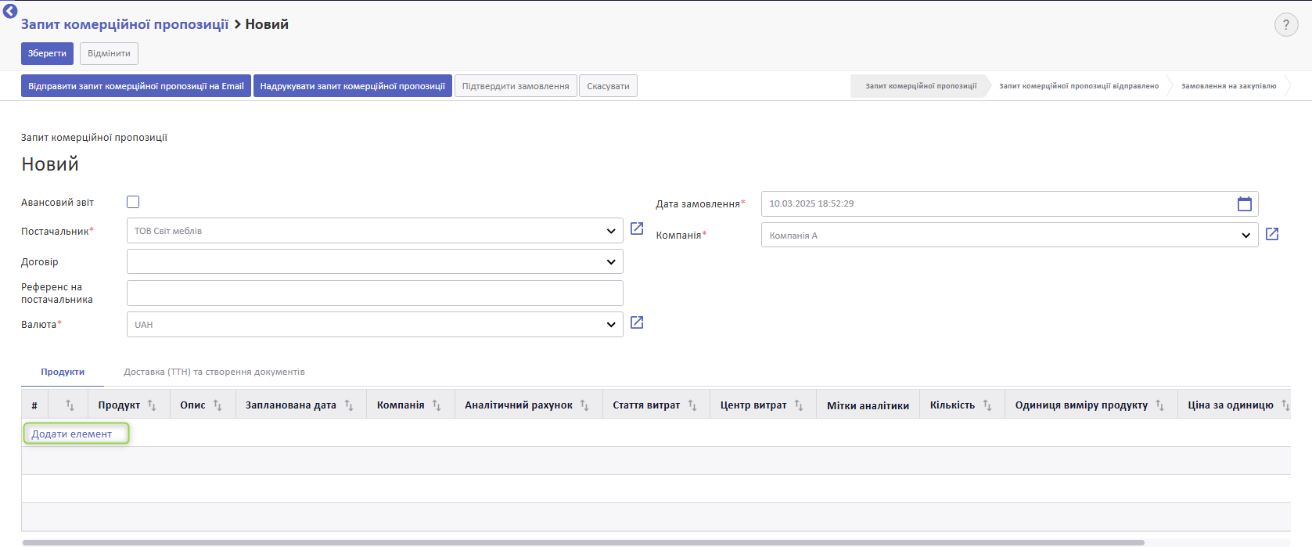Toggle the Авансовий звіт checkbox
The image size is (1312, 547).
133,202
